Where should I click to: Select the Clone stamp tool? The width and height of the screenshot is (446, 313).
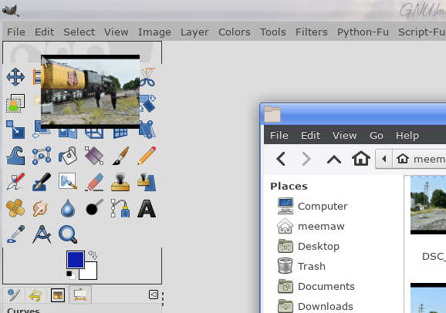(120, 182)
